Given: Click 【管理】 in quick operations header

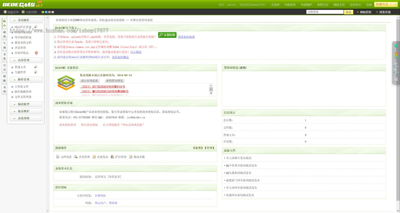Looking at the screenshot, I should point(209,148).
